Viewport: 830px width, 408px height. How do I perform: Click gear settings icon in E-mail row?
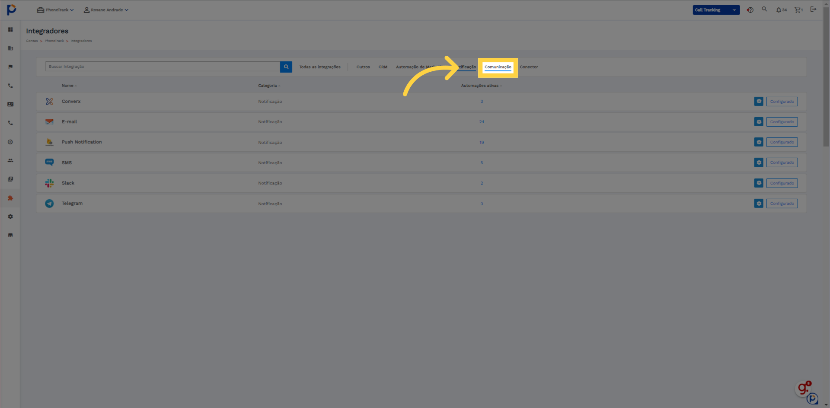[759, 122]
